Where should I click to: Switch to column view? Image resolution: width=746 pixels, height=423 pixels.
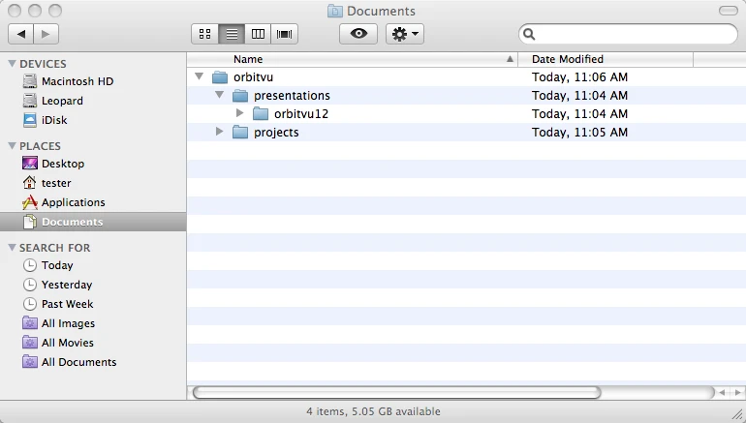pos(258,34)
